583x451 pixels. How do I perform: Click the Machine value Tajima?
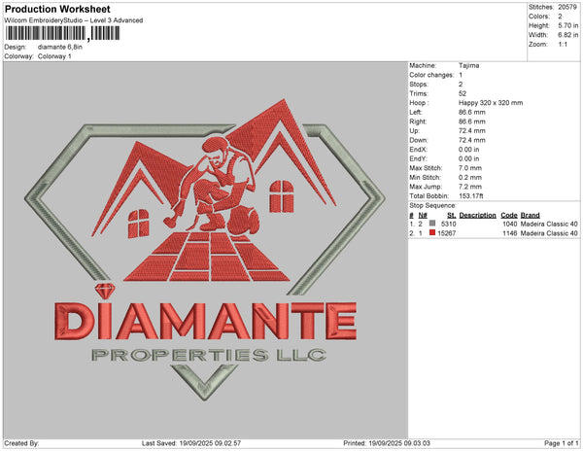[468, 65]
